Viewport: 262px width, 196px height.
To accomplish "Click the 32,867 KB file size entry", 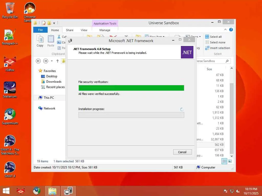I will tap(217, 139).
